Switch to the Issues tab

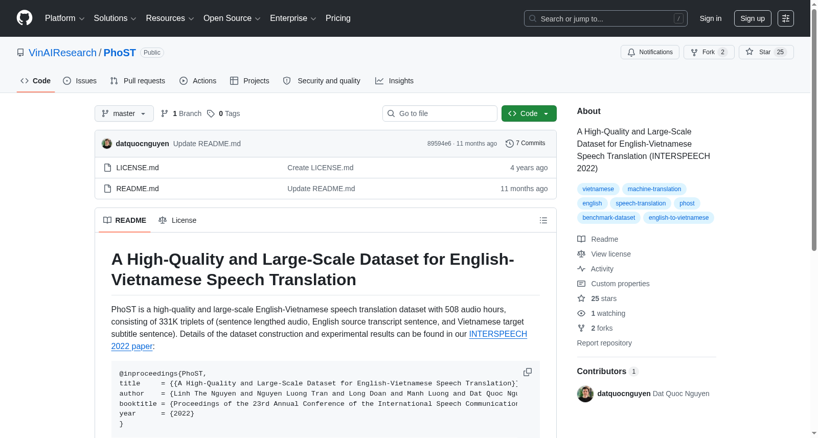click(x=80, y=81)
